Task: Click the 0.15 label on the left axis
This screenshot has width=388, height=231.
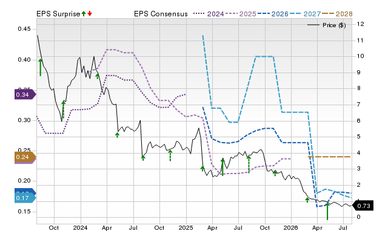Action: (24, 212)
